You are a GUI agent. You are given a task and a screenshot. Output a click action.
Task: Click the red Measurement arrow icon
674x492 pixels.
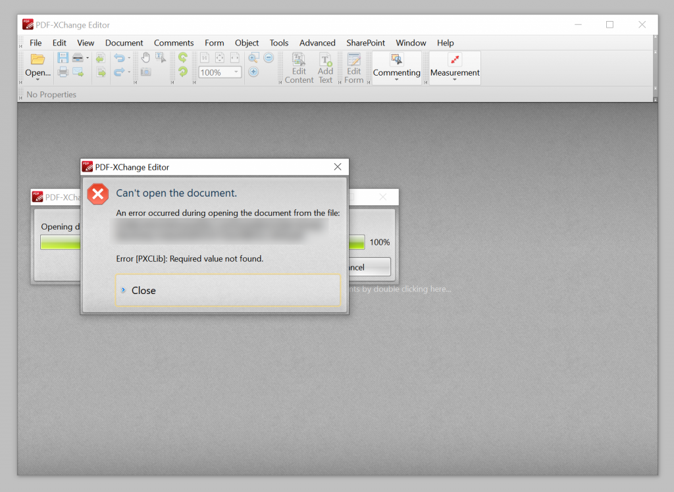455,59
